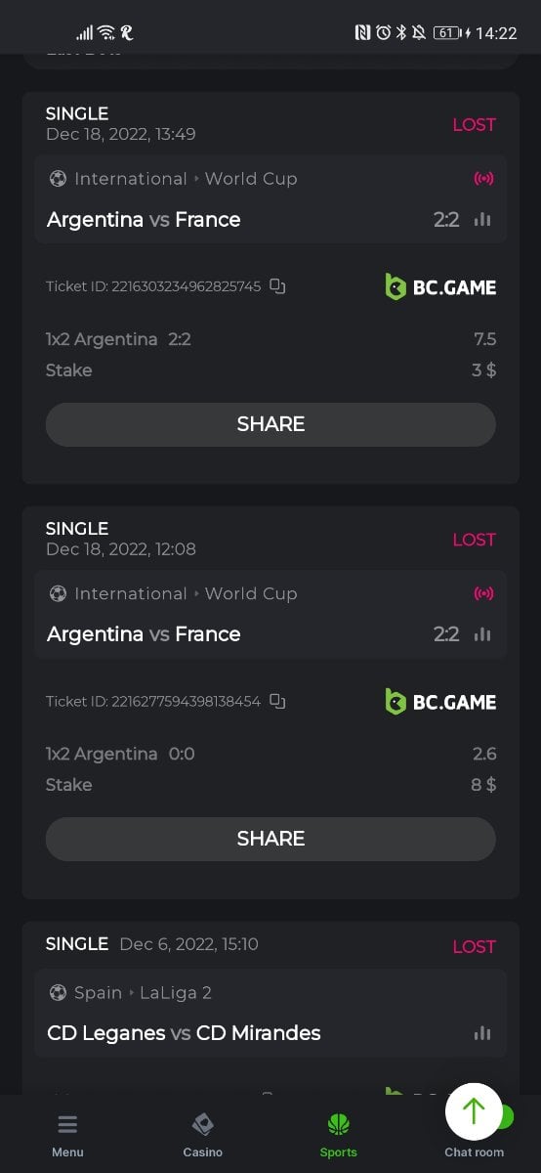This screenshot has width=541, height=1173.
Task: Select the Sports tab
Action: click(x=339, y=1136)
